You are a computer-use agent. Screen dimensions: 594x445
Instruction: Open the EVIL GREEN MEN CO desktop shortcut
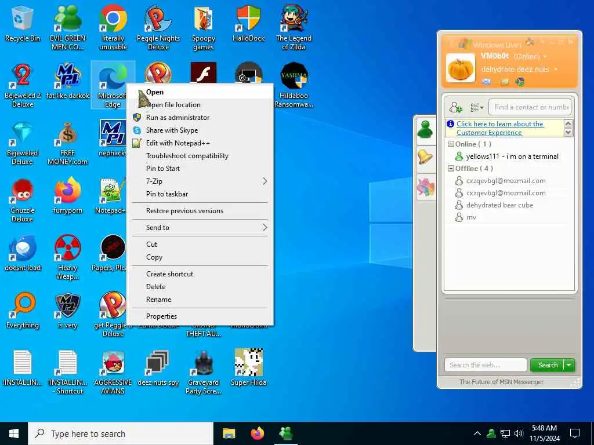[x=67, y=28]
